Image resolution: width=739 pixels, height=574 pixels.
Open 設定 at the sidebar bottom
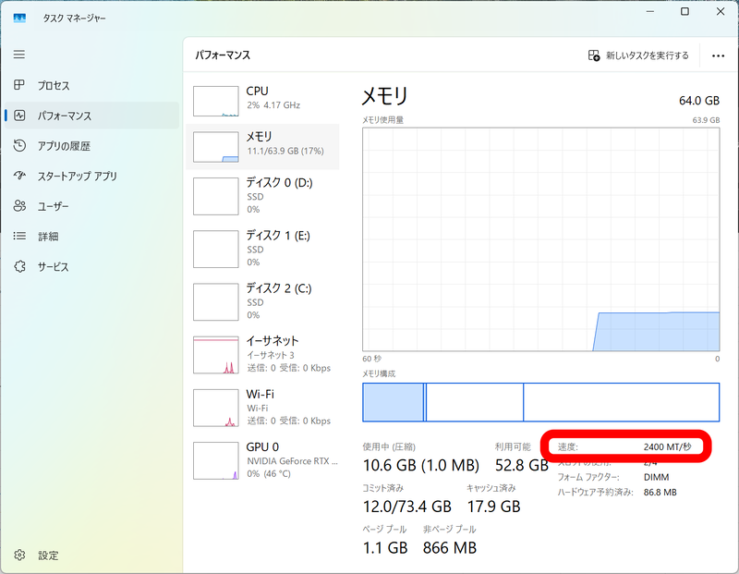(91, 556)
